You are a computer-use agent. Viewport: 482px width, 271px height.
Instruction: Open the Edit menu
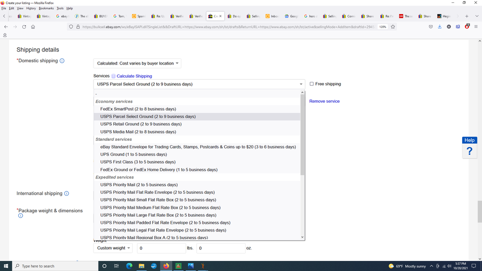[12, 8]
